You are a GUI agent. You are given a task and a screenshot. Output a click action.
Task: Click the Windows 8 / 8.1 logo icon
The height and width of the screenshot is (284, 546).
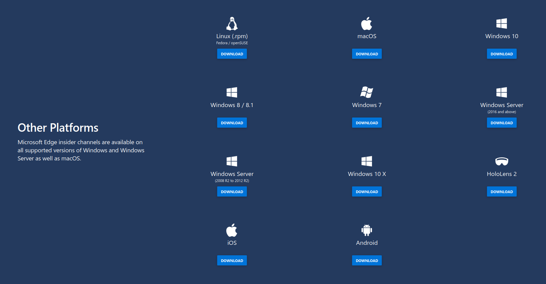click(232, 92)
